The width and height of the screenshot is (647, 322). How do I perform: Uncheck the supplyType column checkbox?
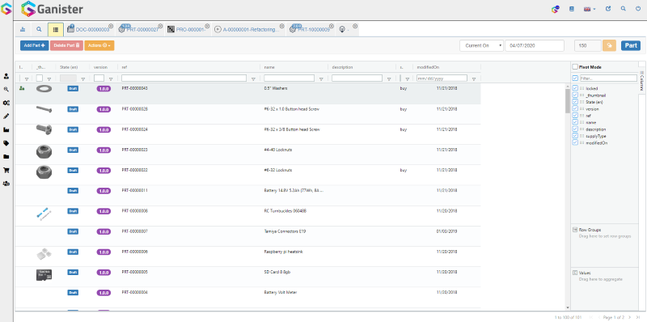pos(575,135)
